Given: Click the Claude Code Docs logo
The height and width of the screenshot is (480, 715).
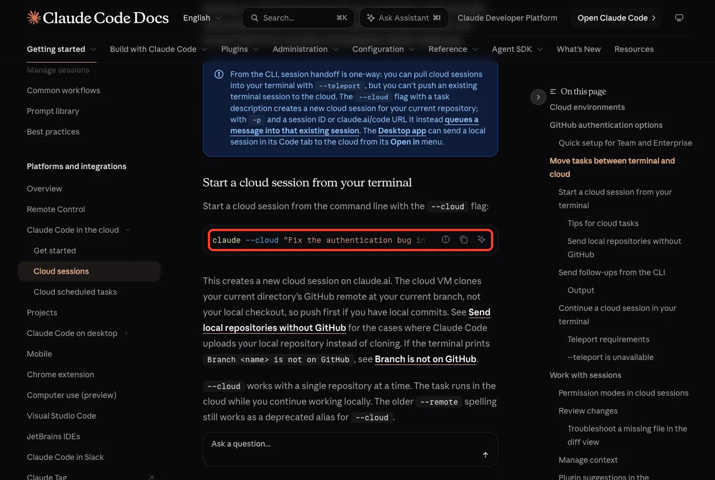Looking at the screenshot, I should (x=98, y=18).
